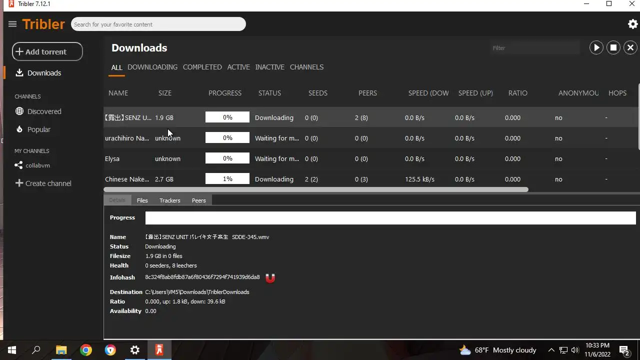Screen dimensions: 640x360
Task: Sort by HOPS column header
Action: (617, 93)
